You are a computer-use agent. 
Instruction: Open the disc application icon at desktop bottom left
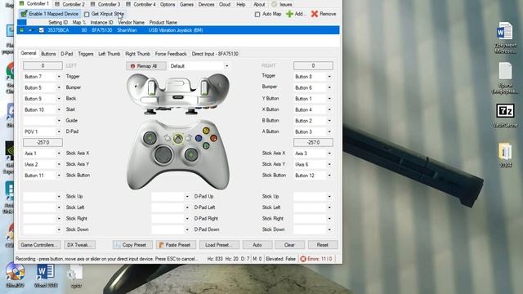coord(15,272)
